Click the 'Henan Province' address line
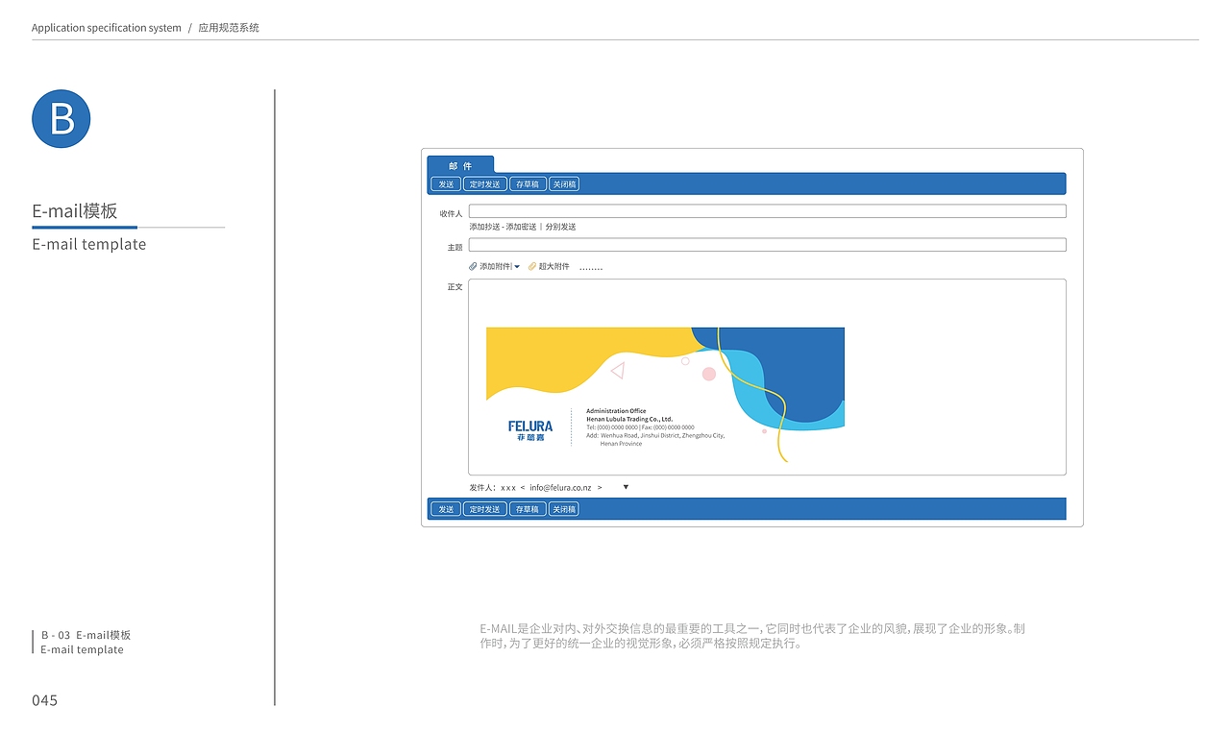This screenshot has height=731, width=1230. pos(621,444)
